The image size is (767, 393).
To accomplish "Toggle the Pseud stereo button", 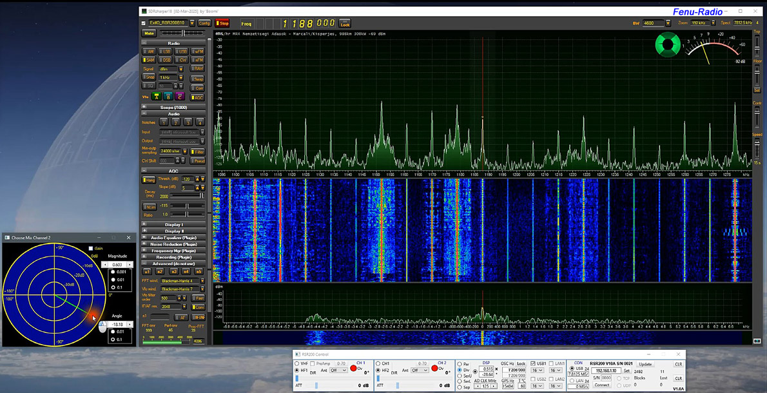I will tap(197, 161).
